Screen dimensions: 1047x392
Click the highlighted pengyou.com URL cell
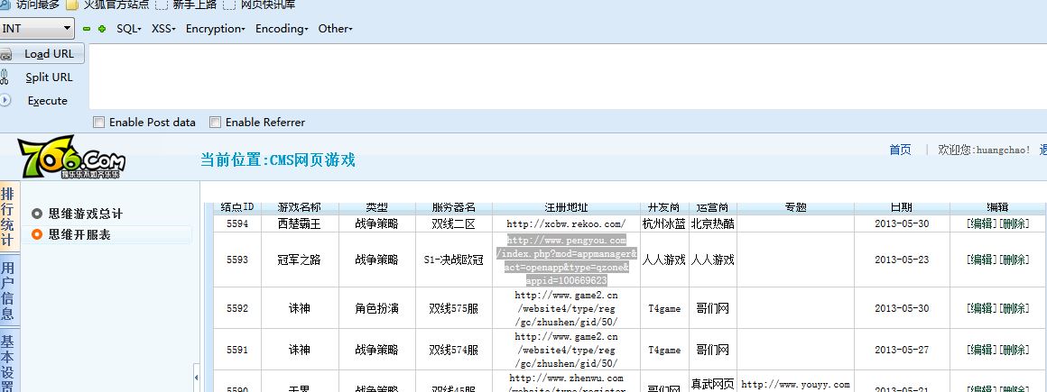[566, 260]
